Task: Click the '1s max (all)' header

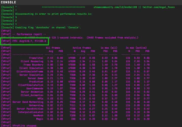Action: [x=109, y=48]
